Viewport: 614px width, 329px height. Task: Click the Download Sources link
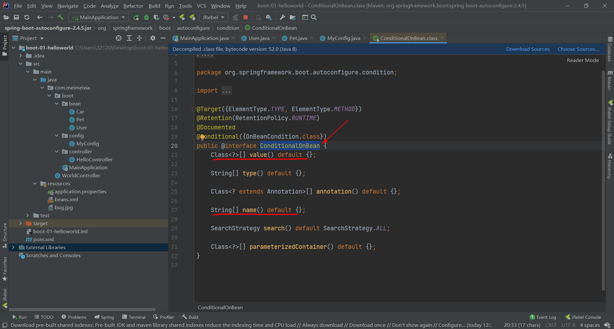[x=528, y=49]
